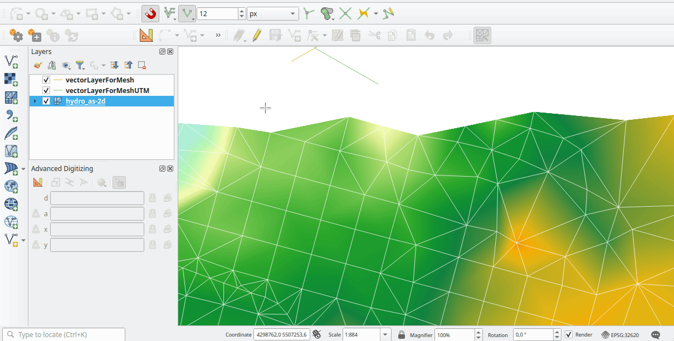Hide the vectorLayerForMeshUTM layer

tap(46, 90)
